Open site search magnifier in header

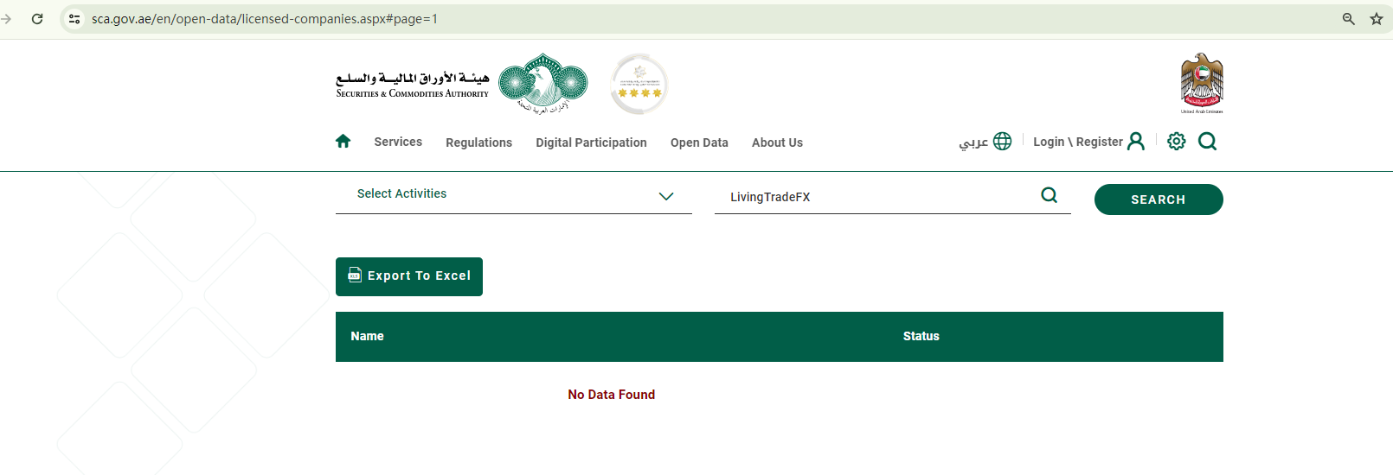coord(1207,141)
